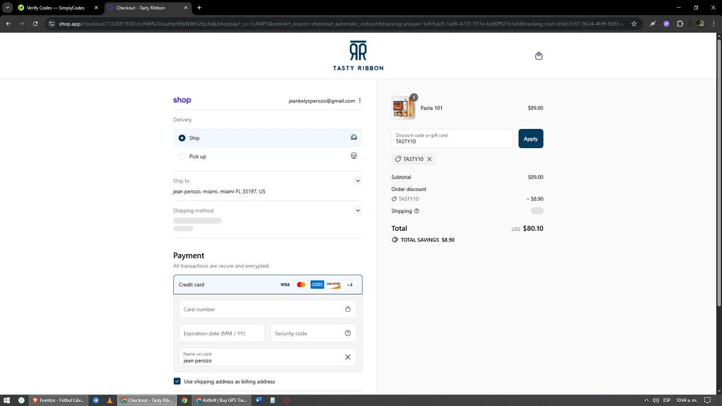Expand the Shipping method section
Image resolution: width=722 pixels, height=406 pixels.
[x=358, y=211]
